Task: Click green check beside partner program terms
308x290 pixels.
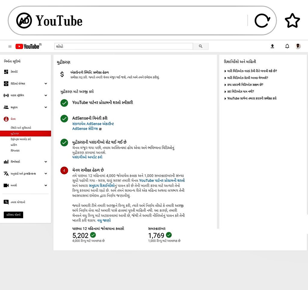Action: point(64,103)
